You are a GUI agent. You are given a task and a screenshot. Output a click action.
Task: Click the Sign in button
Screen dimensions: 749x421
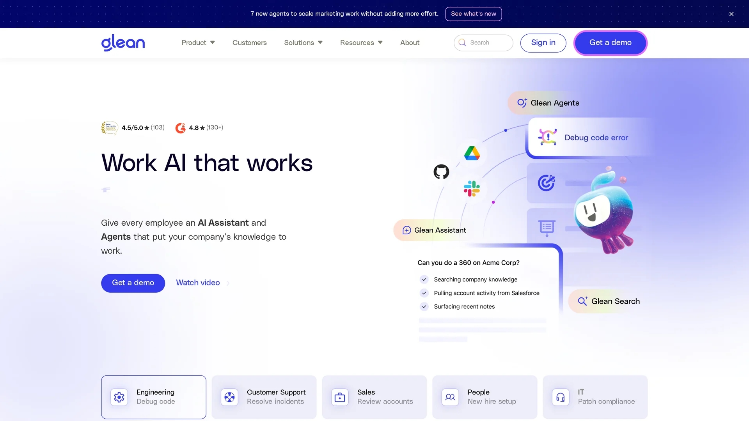pos(543,42)
